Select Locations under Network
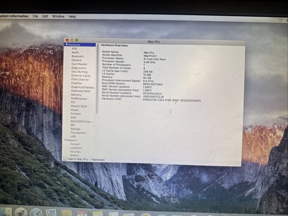This screenshot has width=288, height=216. click(x=76, y=148)
